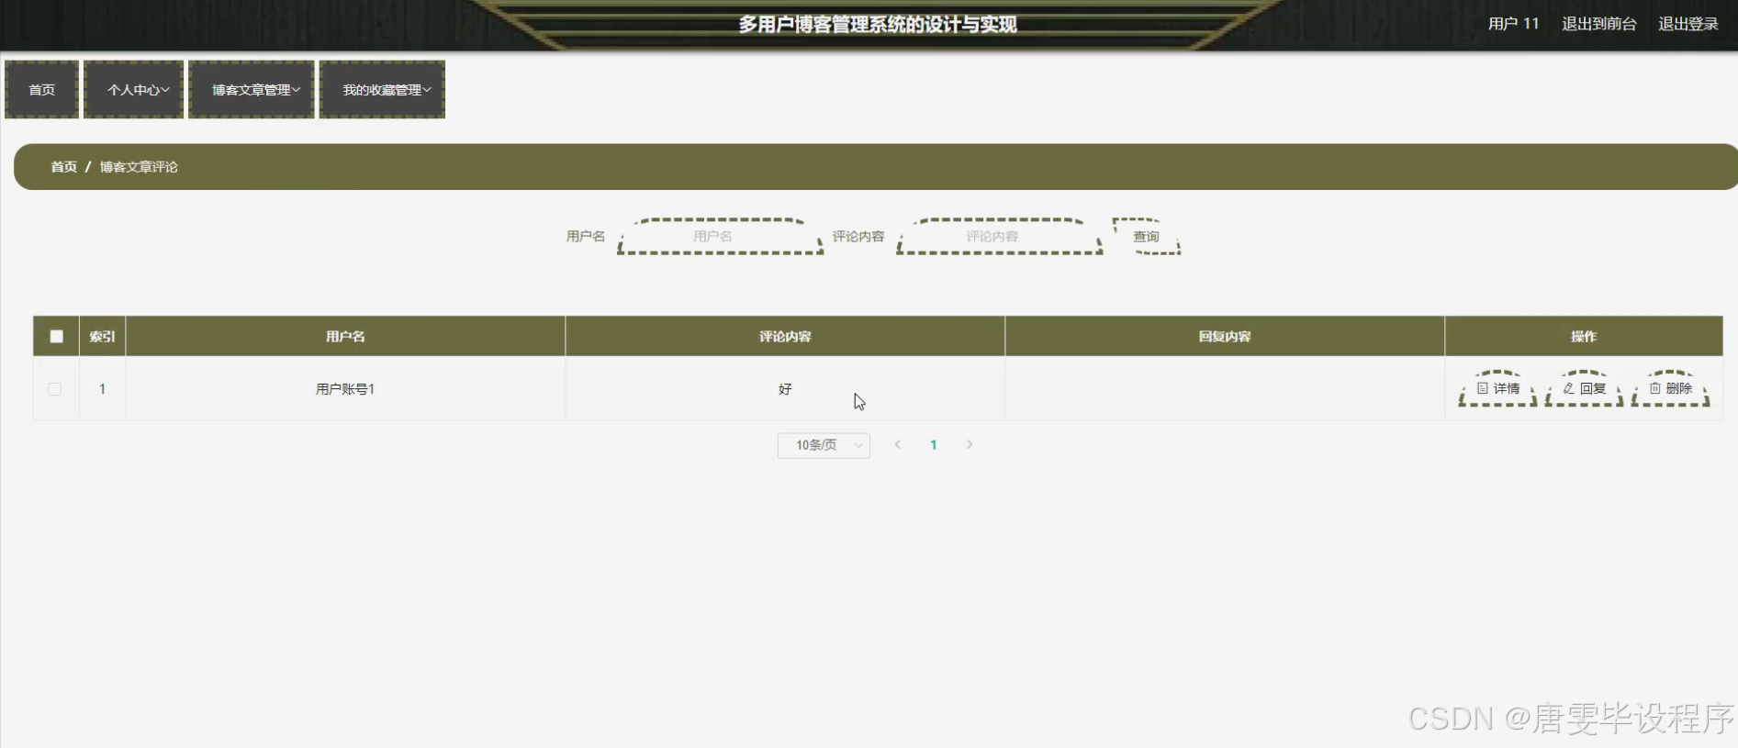Toggle the select-all checkbox in table header
The image size is (1738, 748).
(x=56, y=336)
